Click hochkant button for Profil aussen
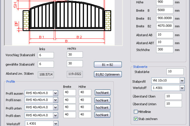Image resolution: width=190 pixels, height=126 pixels. click(x=102, y=92)
